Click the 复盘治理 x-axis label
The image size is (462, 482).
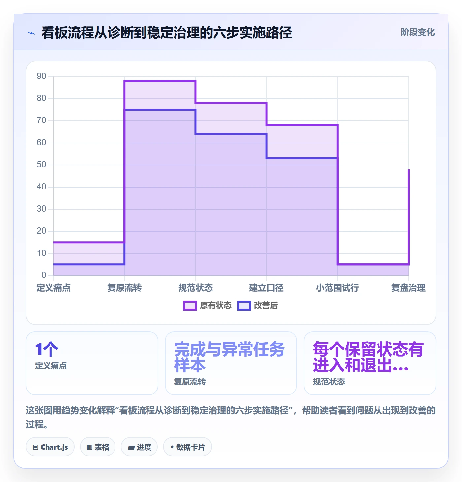point(409,288)
